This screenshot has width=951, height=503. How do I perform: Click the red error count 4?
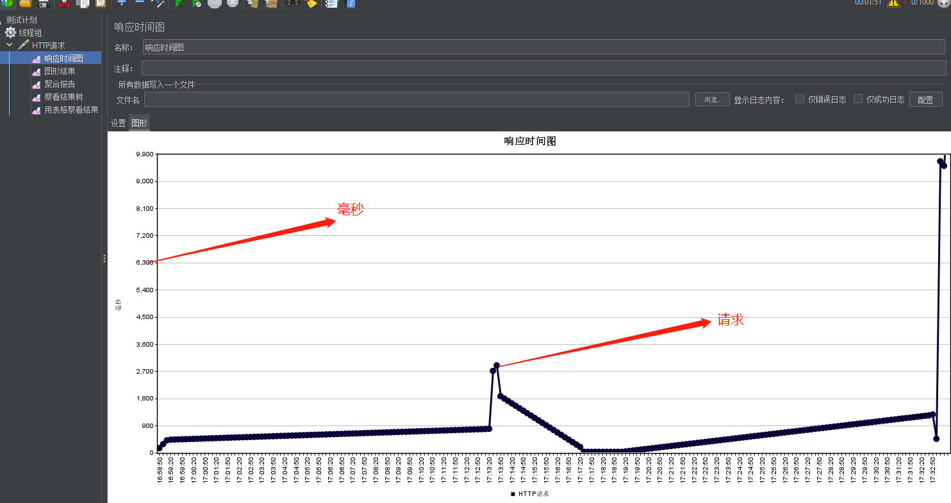[x=906, y=2]
